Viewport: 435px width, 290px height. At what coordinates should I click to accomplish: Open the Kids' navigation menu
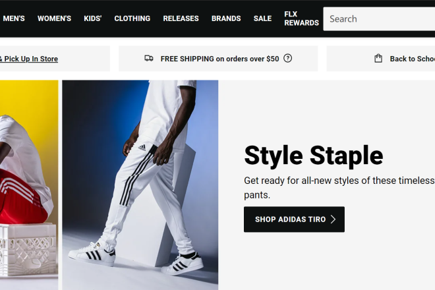(93, 18)
